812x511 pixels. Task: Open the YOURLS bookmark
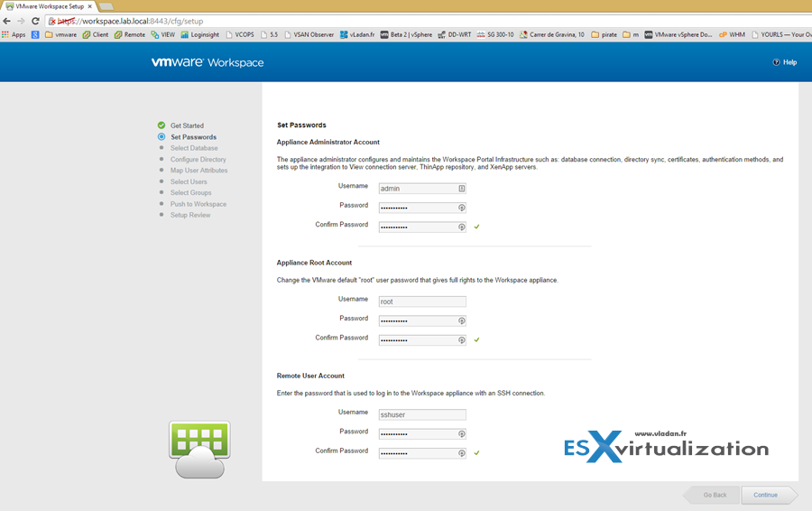tap(781, 34)
